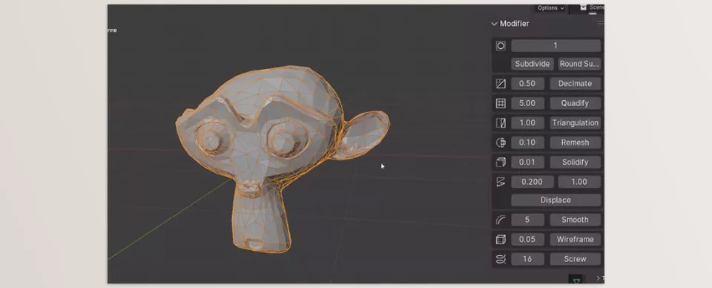712x288 pixels.
Task: Select the Displace strength field 0.200
Action: click(x=533, y=182)
